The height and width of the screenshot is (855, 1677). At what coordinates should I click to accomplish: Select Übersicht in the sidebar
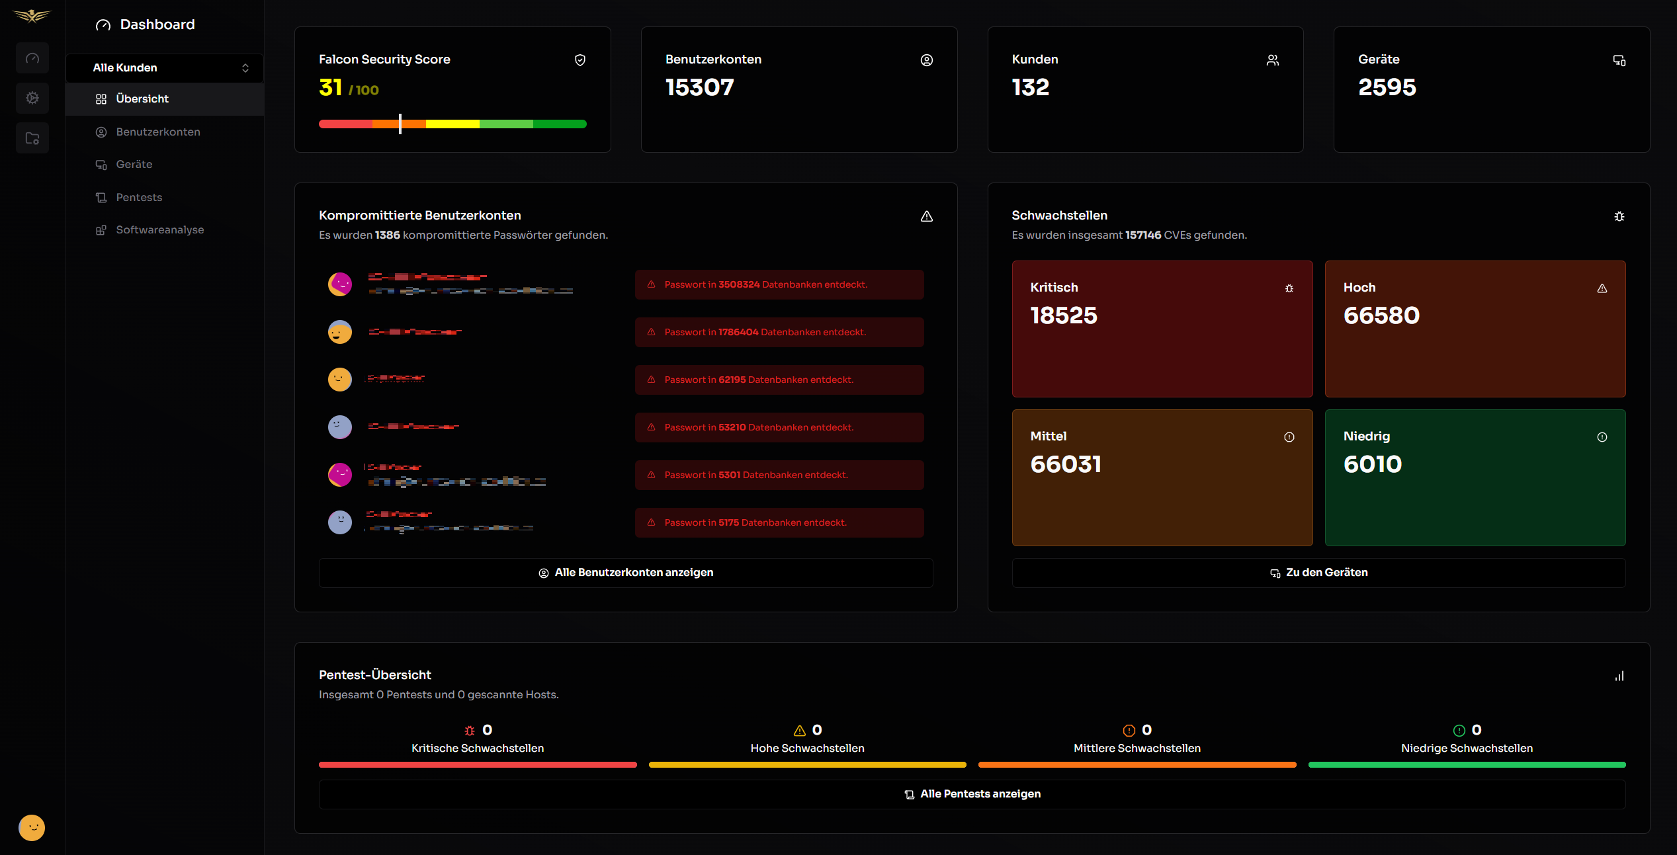pos(165,99)
